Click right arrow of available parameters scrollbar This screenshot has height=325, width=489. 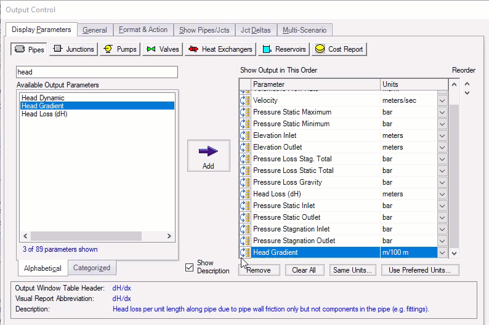(x=169, y=236)
